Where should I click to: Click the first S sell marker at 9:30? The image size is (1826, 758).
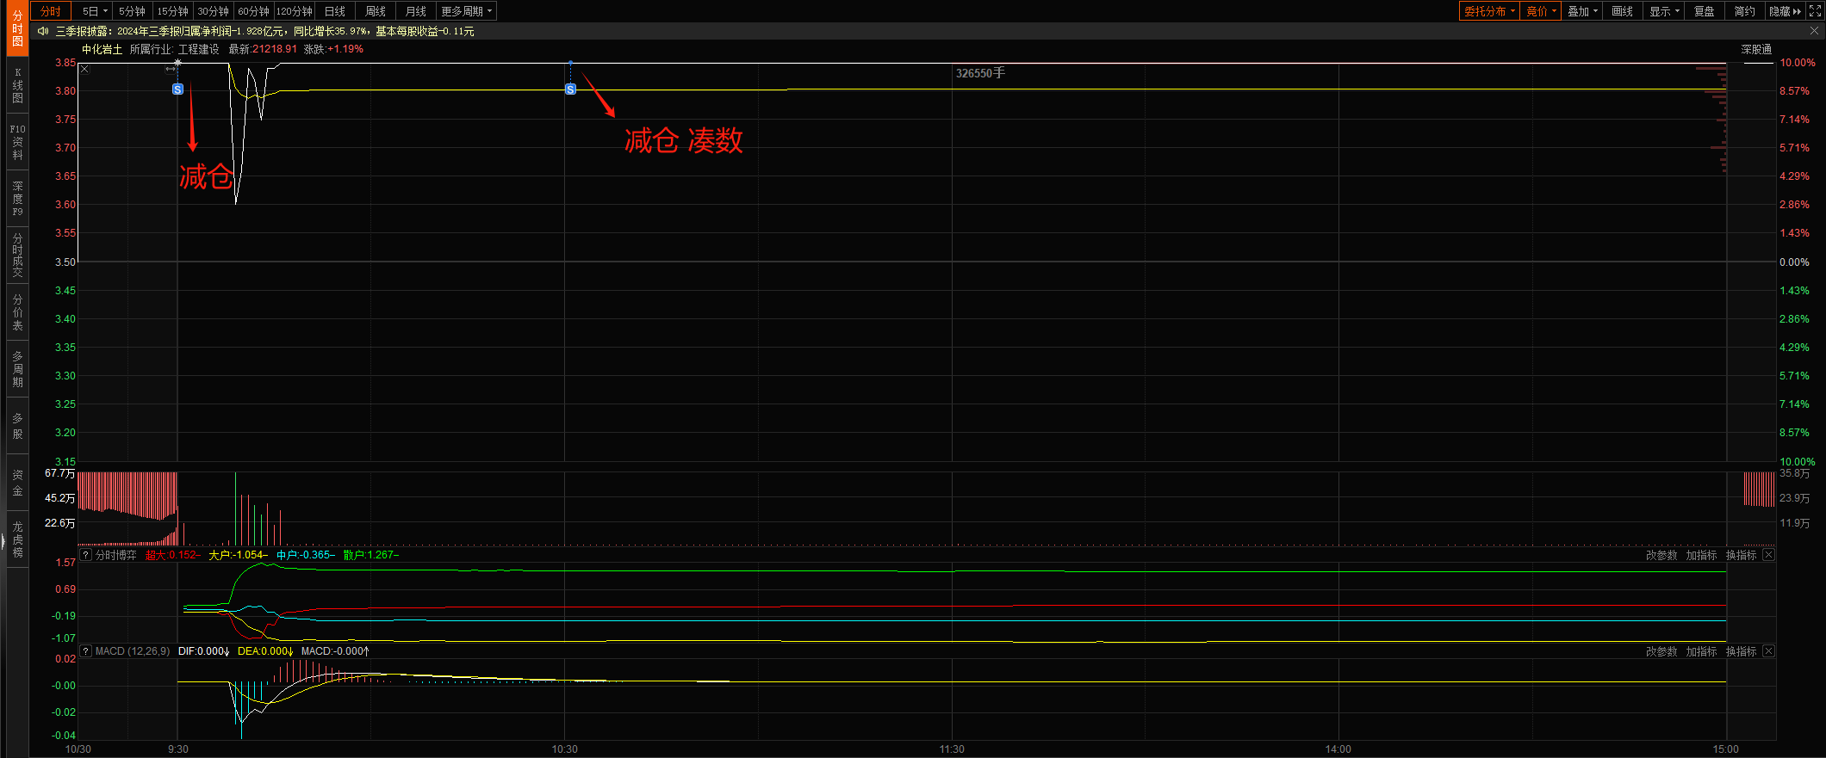click(x=177, y=89)
